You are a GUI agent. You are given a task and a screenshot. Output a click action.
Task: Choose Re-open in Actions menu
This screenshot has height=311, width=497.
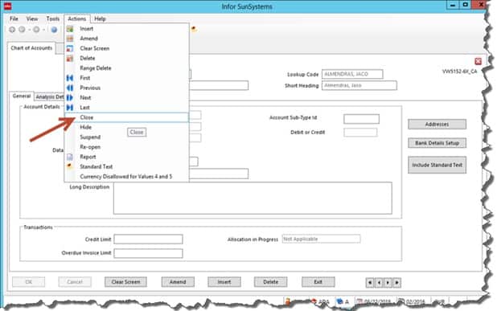click(x=126, y=147)
